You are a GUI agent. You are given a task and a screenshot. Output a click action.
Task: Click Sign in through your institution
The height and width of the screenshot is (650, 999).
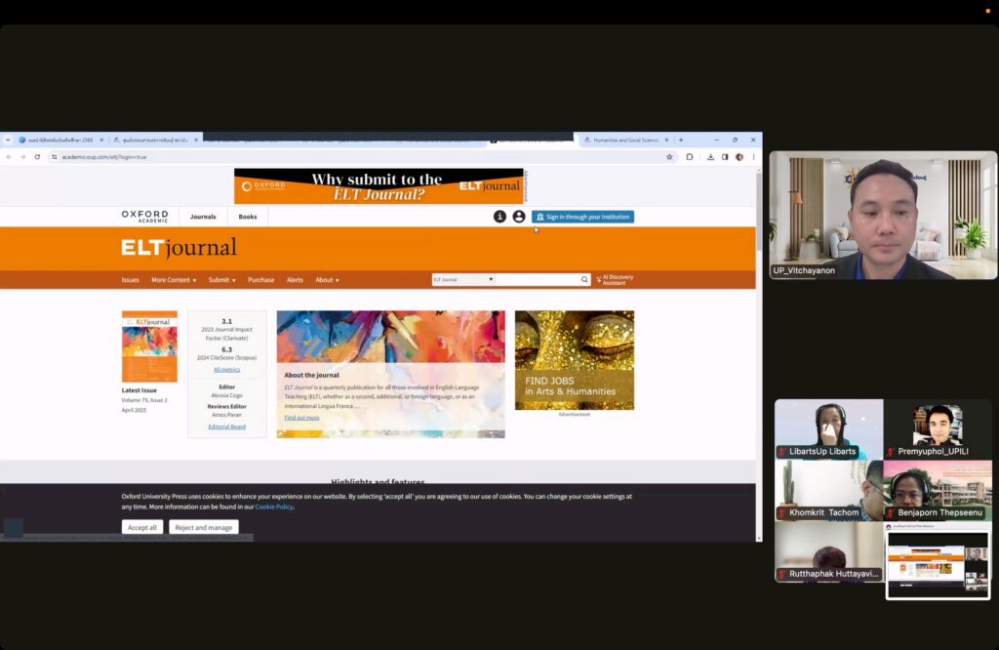[x=583, y=217]
